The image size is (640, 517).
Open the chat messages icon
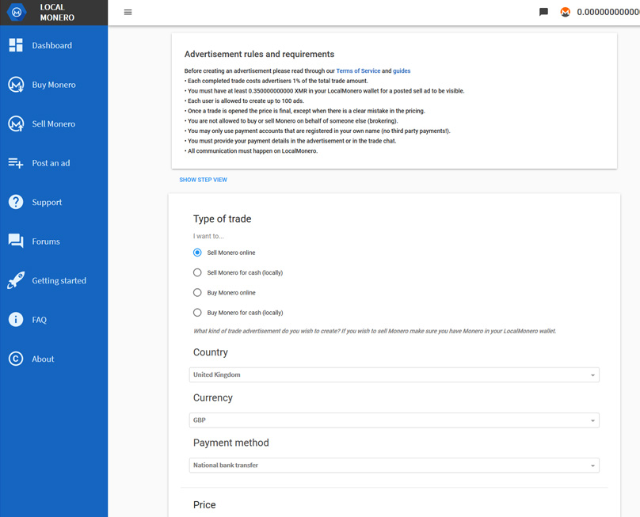tap(543, 12)
